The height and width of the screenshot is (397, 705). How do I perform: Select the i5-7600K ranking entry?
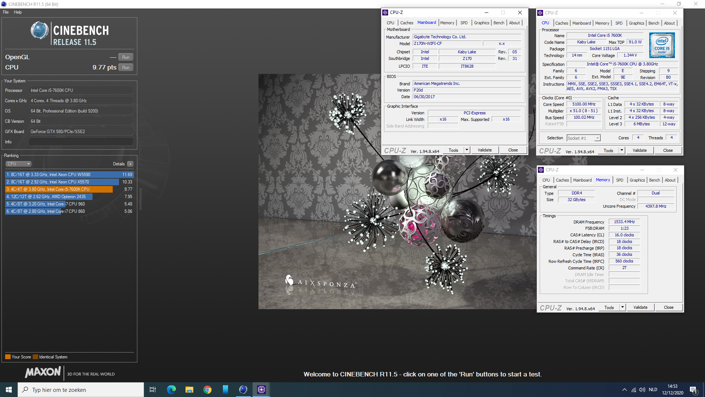[x=69, y=189]
